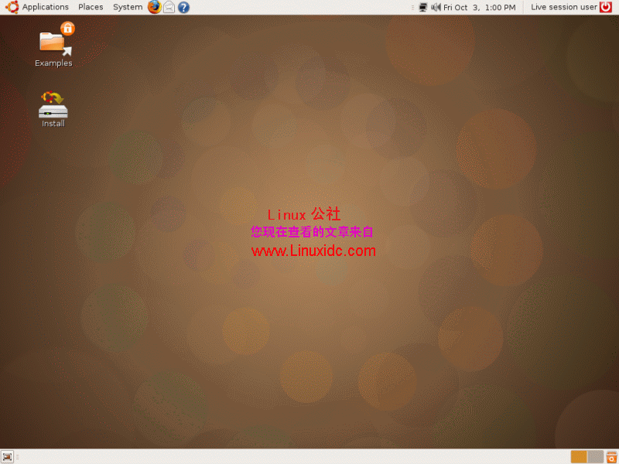Open the Evolution mail icon
This screenshot has width=619, height=464.
(x=169, y=7)
